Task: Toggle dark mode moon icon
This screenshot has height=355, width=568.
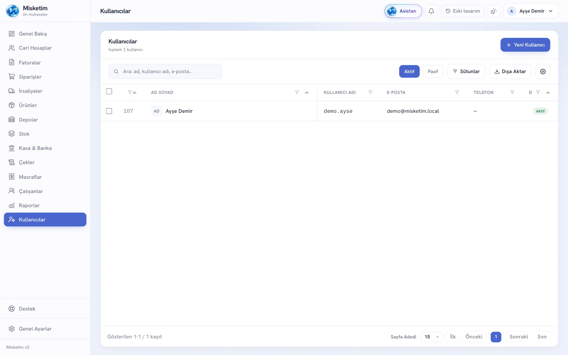Action: pyautogui.click(x=494, y=11)
